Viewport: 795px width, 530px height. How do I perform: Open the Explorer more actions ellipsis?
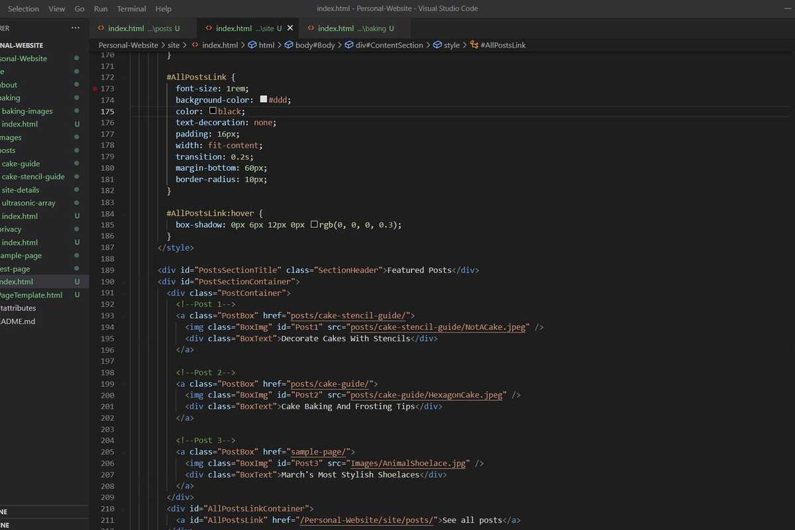pyautogui.click(x=76, y=28)
